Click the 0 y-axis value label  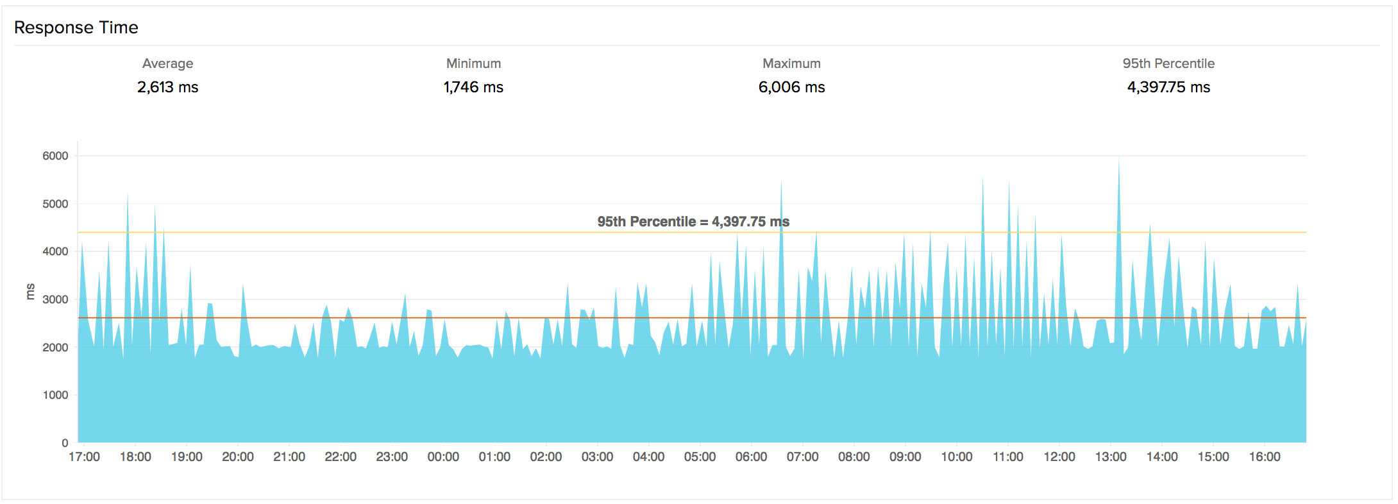coord(65,443)
